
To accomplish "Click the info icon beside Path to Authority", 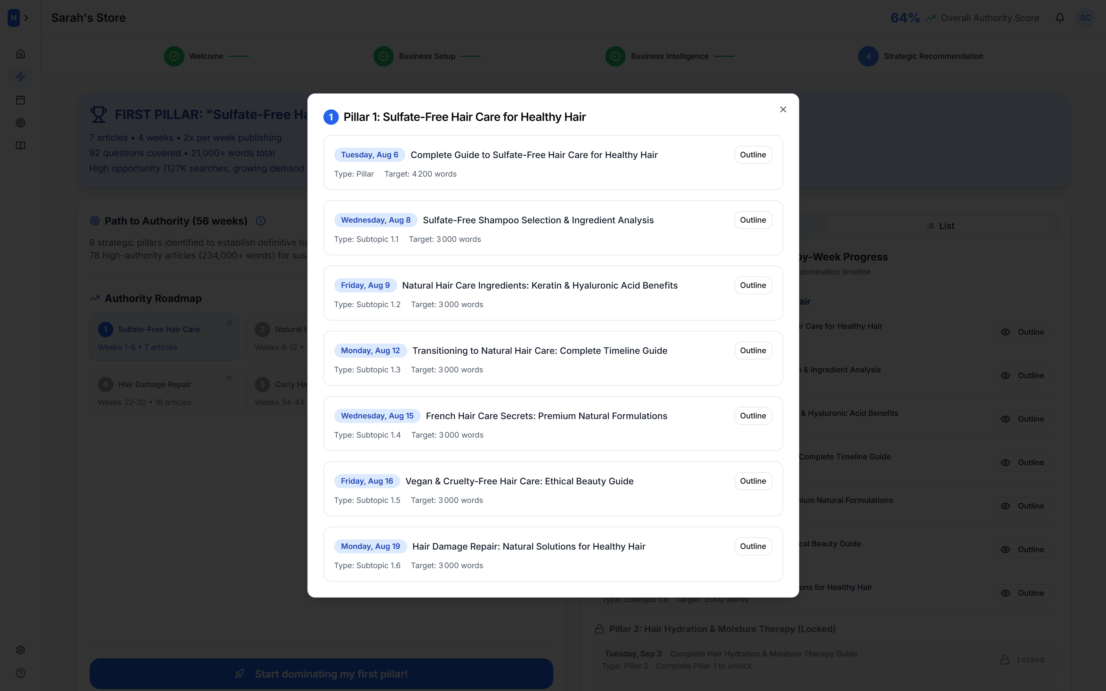I will click(x=261, y=221).
